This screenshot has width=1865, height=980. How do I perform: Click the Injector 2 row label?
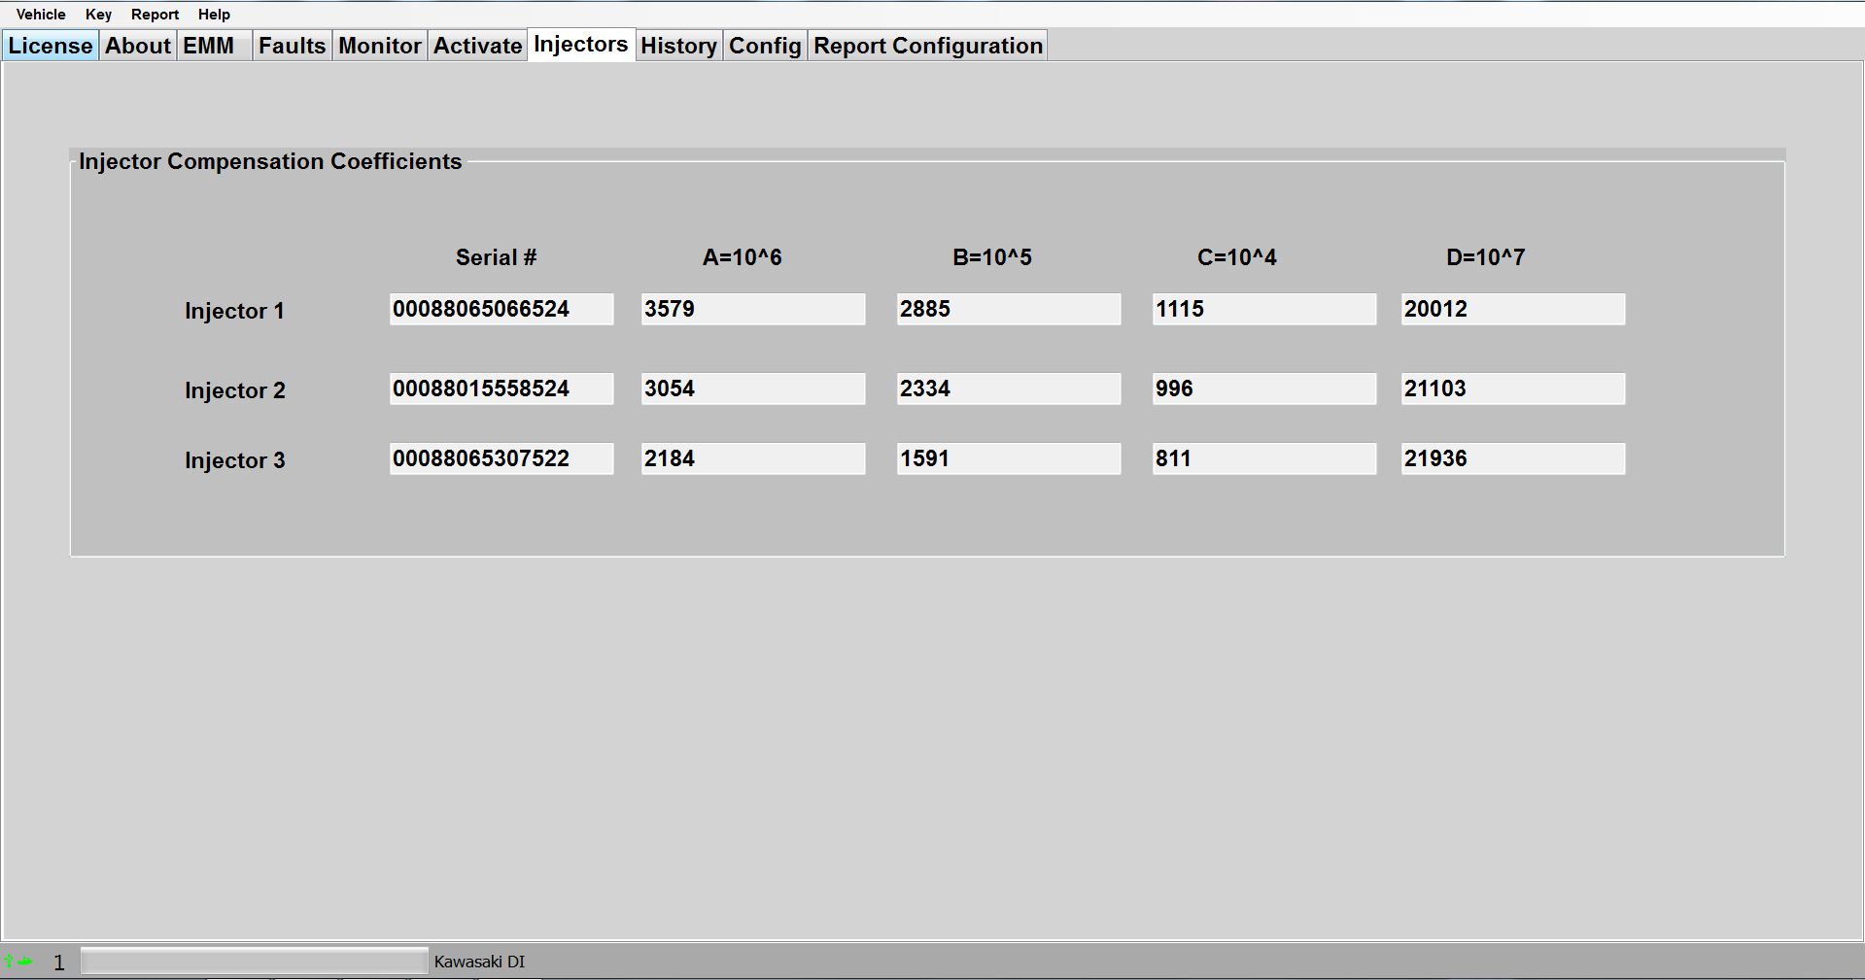235,390
